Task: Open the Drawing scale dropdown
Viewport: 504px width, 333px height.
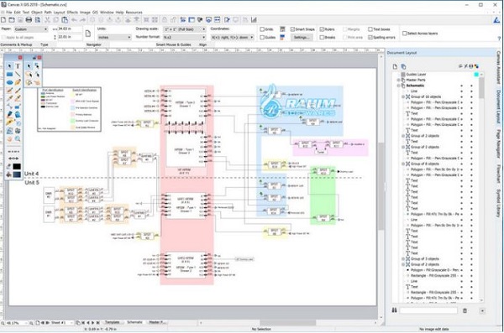Action: 185,29
